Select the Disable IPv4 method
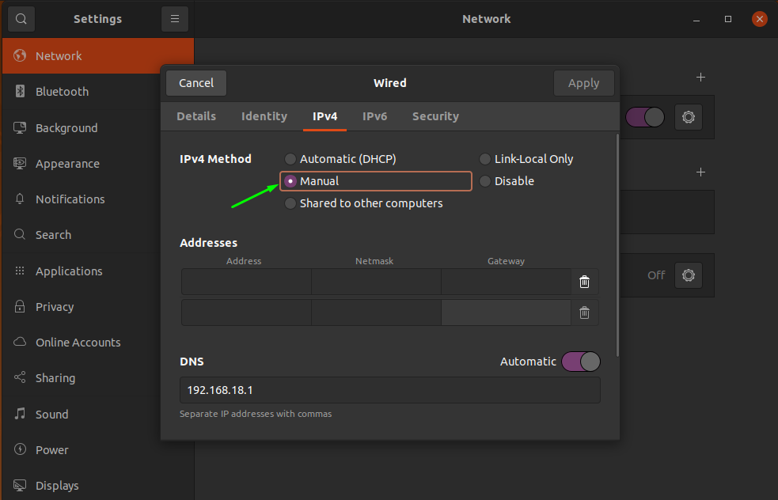Screen dimensions: 778x500 507,181
